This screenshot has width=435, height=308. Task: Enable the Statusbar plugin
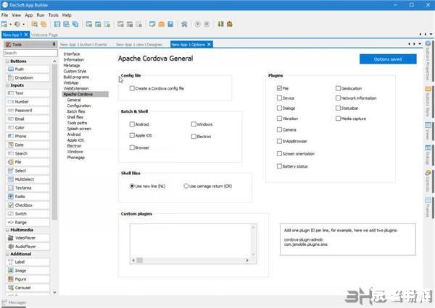click(338, 108)
